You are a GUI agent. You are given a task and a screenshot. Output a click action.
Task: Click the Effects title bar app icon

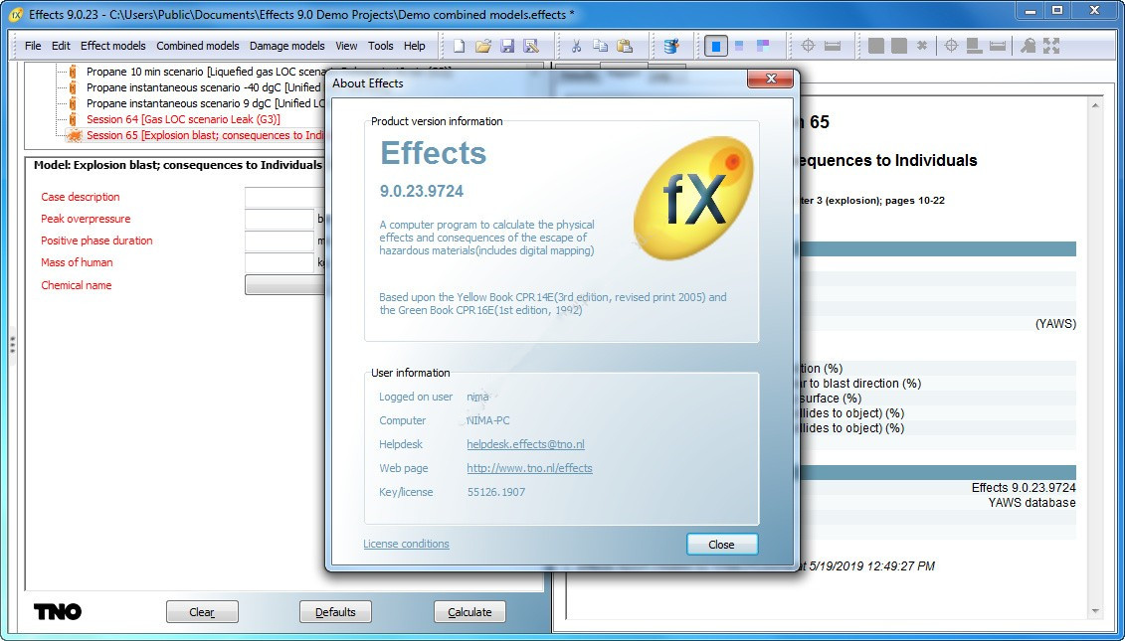click(x=16, y=14)
